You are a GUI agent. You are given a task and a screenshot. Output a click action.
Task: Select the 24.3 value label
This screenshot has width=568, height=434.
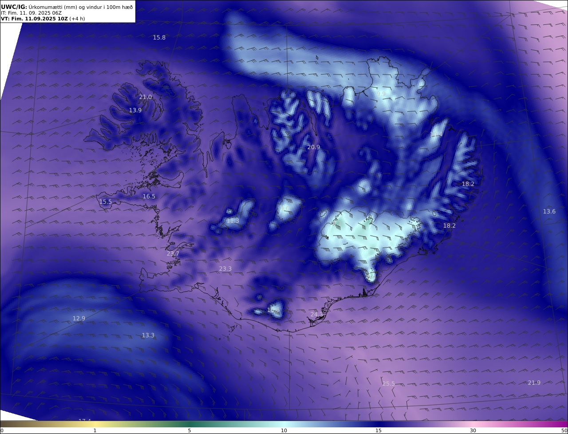tap(317, 315)
